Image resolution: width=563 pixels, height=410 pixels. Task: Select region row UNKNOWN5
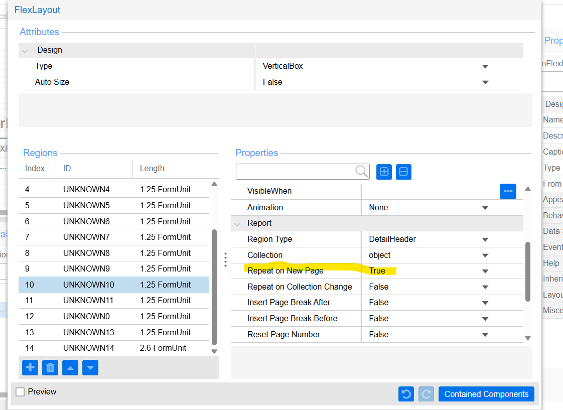click(x=114, y=206)
